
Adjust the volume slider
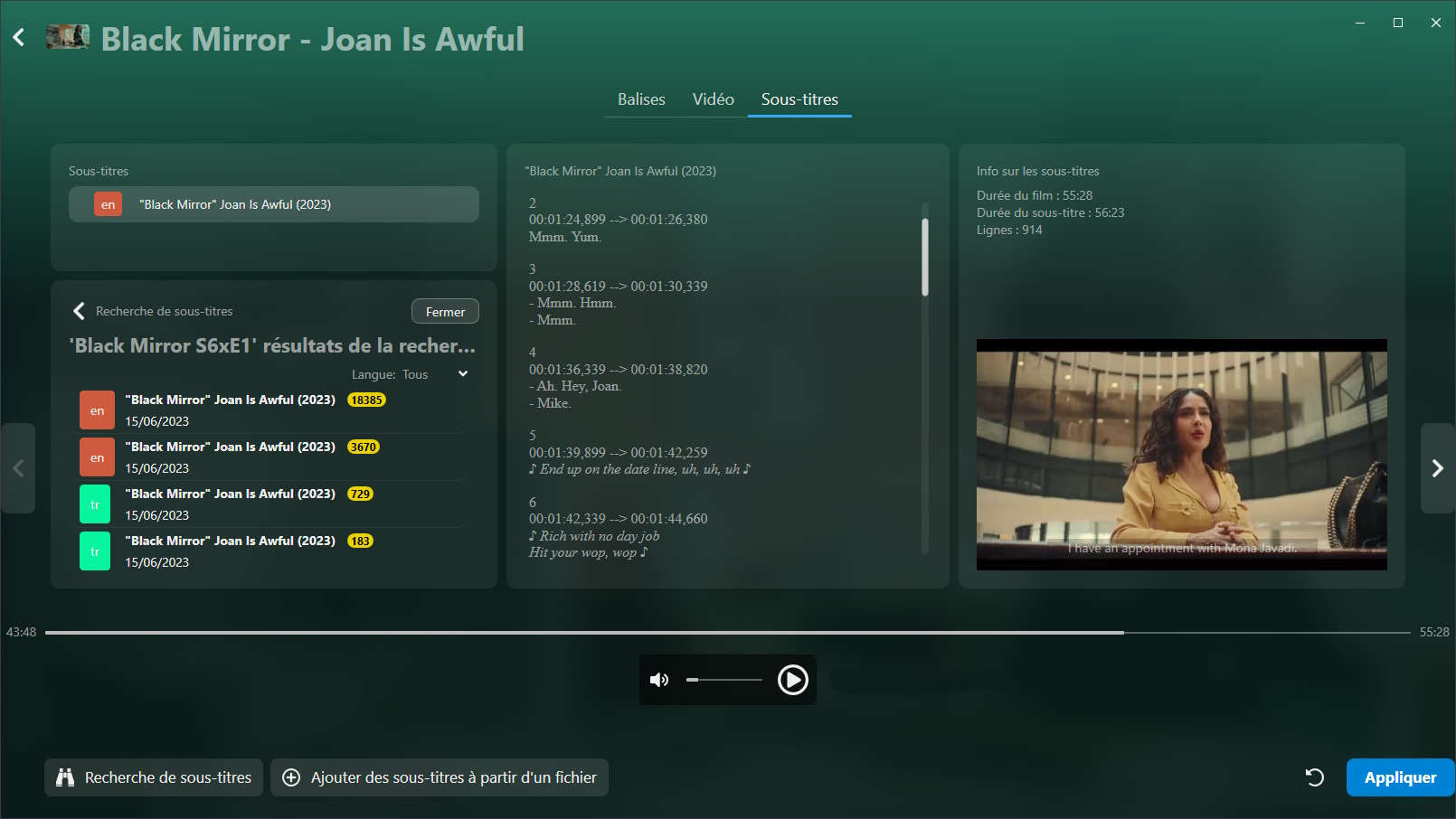click(723, 680)
